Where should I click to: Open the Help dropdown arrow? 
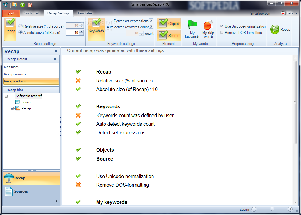click(x=296, y=13)
